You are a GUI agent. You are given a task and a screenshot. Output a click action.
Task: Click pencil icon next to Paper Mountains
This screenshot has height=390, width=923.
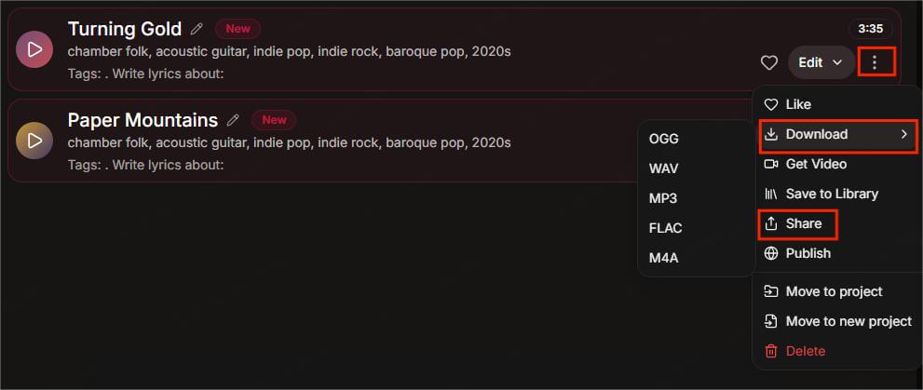pos(233,120)
